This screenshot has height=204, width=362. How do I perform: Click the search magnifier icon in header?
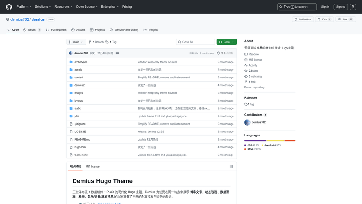pos(281,7)
